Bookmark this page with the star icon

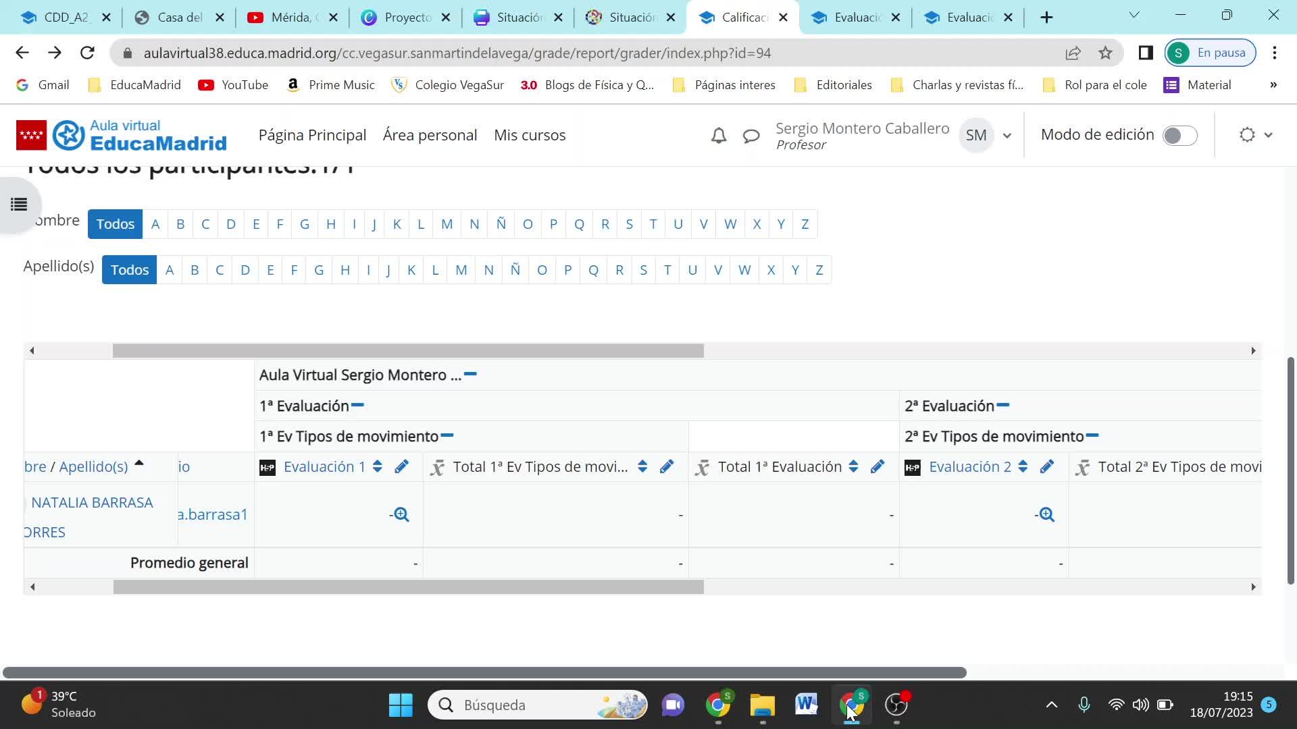point(1105,53)
